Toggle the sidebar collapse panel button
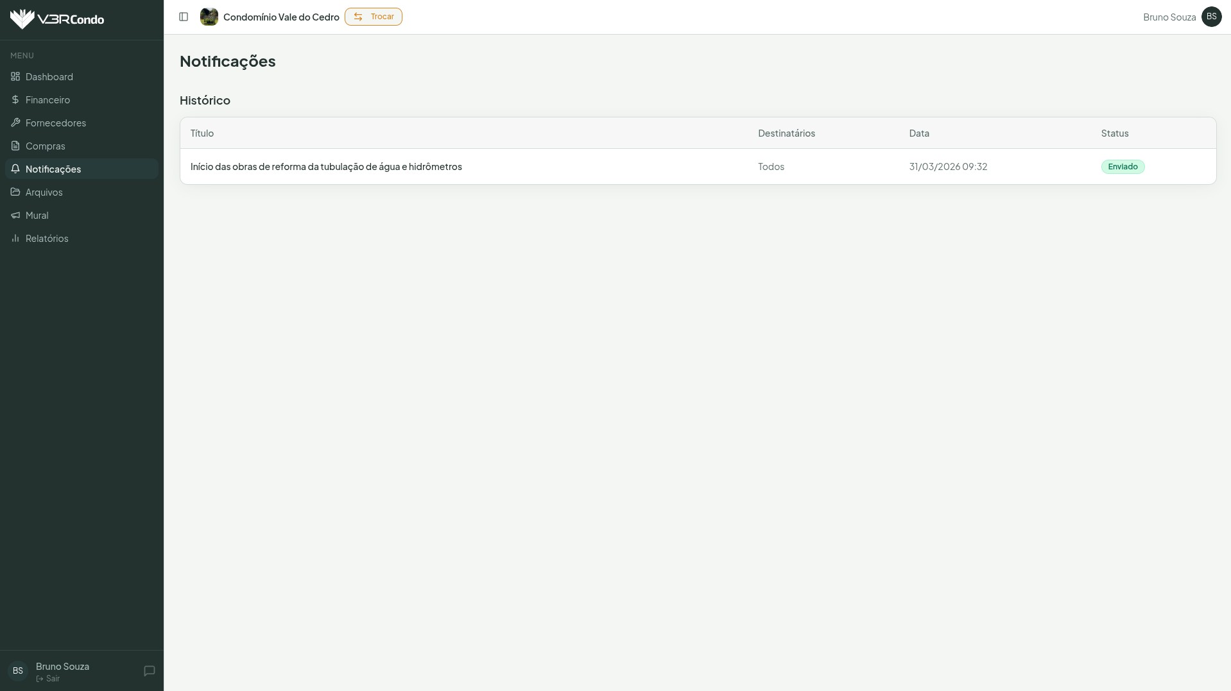This screenshot has width=1231, height=691. 184,17
